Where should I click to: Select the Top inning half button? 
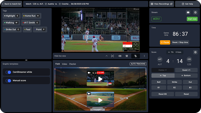coord(163,76)
